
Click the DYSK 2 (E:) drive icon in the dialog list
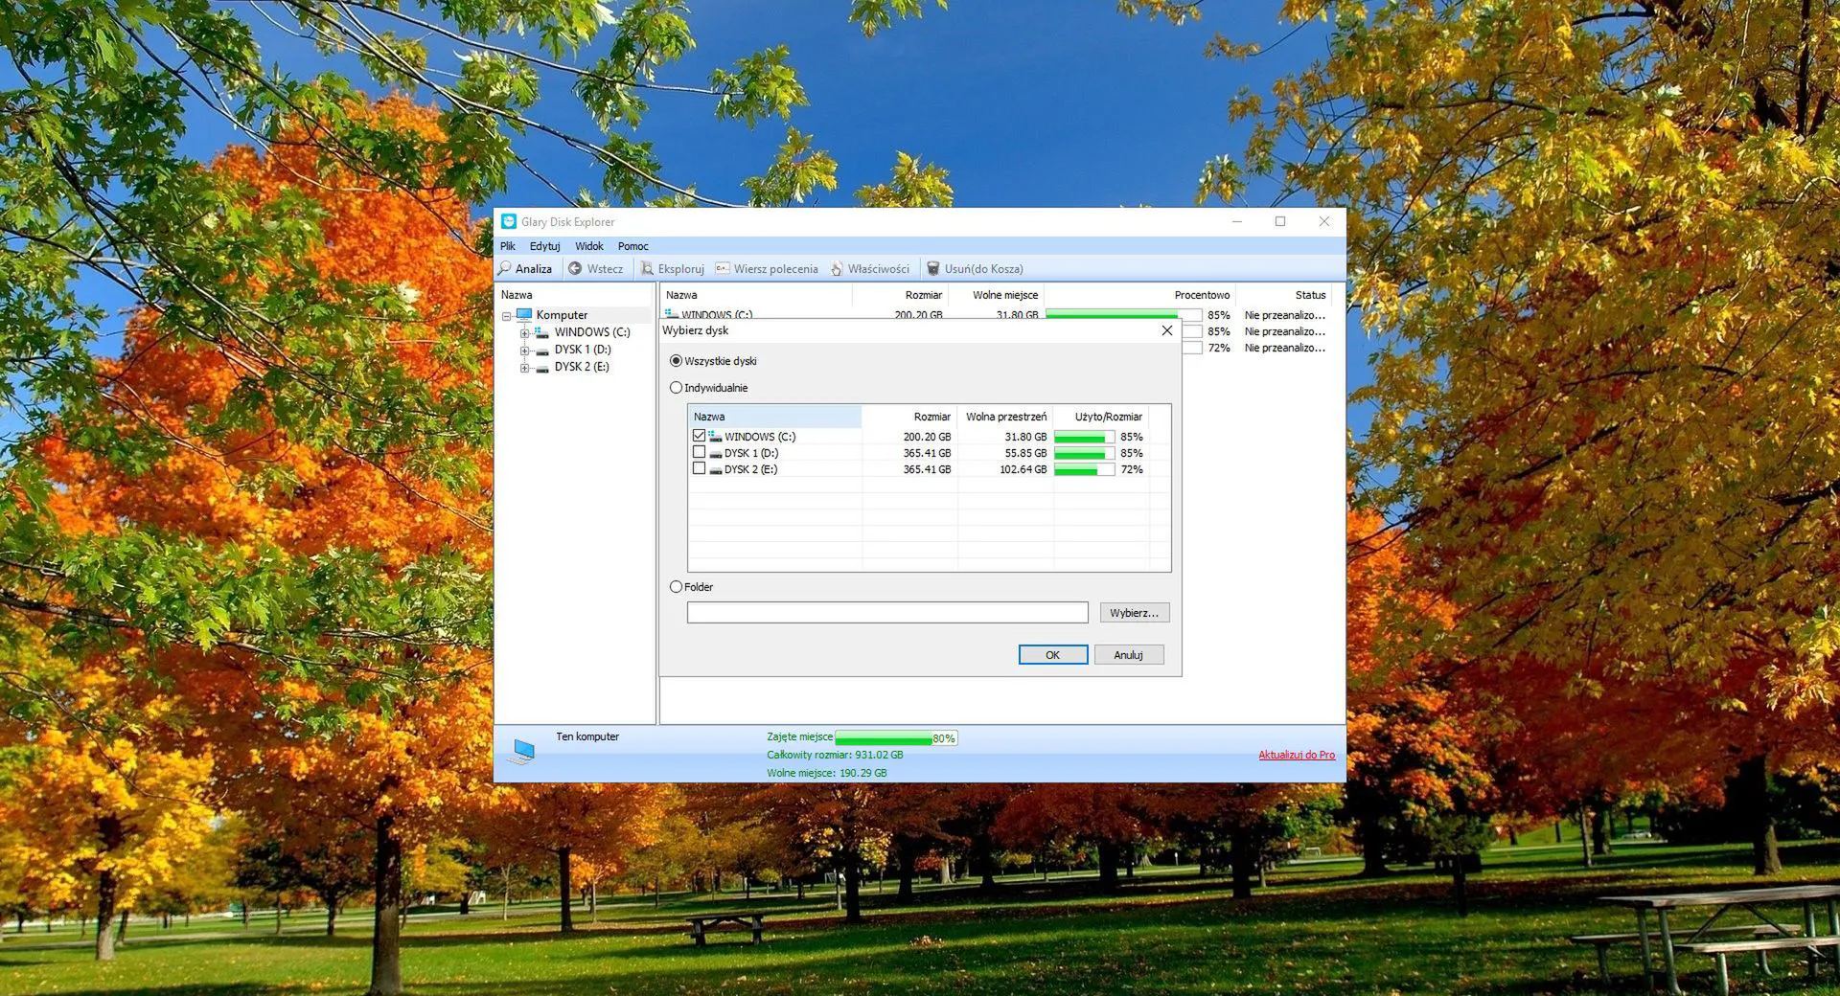716,470
